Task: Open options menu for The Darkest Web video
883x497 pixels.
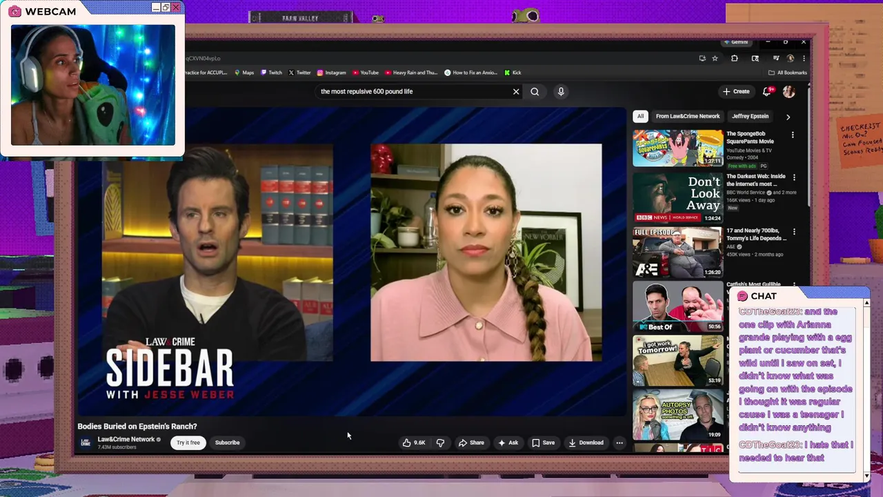Action: click(x=794, y=177)
